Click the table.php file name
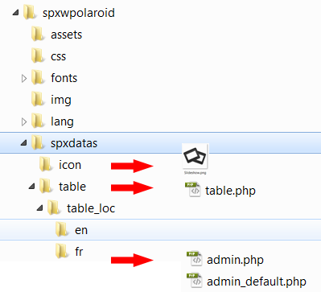This screenshot has width=321, height=292. coord(230,191)
